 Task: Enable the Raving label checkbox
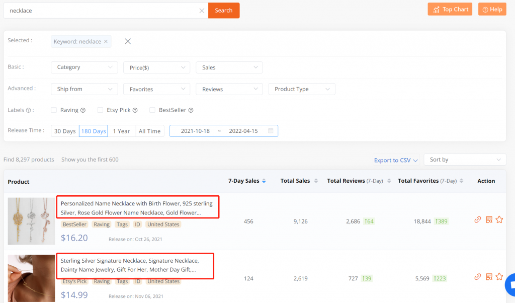[54, 110]
